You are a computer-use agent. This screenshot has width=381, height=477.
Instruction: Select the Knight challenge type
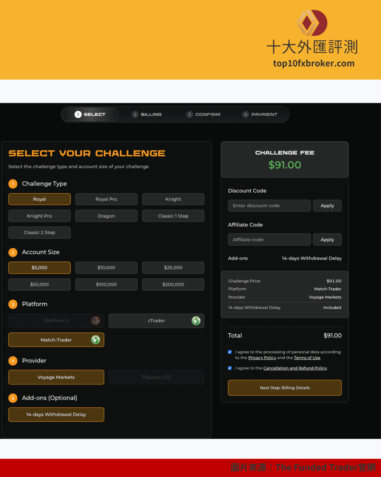pos(173,199)
